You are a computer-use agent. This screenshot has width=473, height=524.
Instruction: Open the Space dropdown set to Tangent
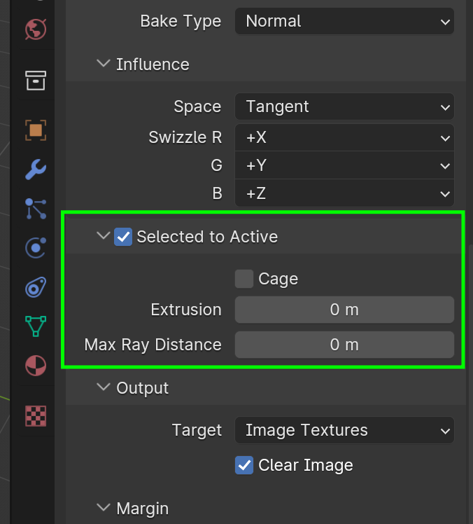344,107
